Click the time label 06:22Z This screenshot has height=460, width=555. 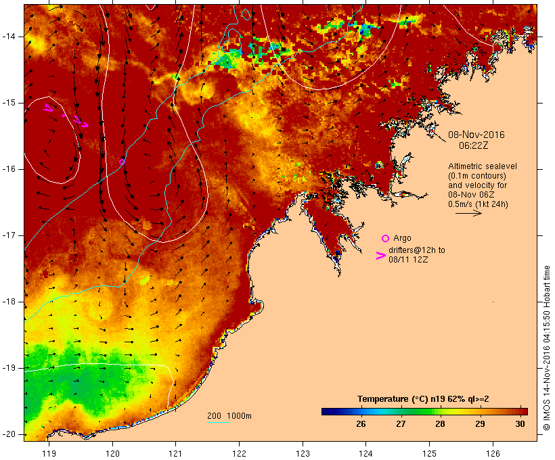[473, 145]
